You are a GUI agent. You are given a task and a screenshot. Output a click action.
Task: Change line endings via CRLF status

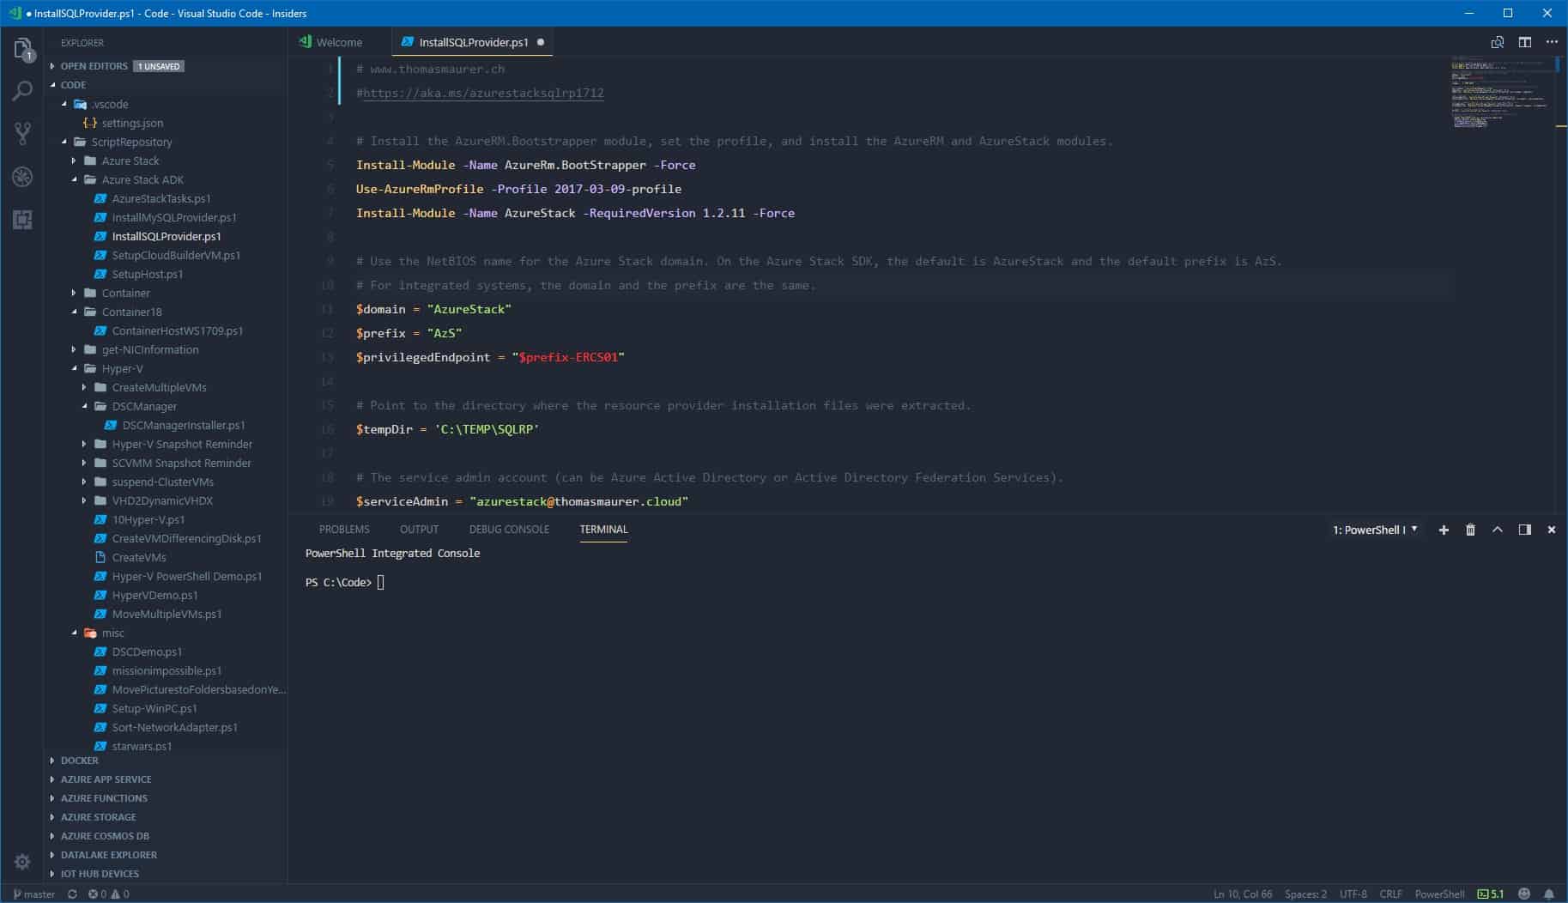coord(1390,894)
